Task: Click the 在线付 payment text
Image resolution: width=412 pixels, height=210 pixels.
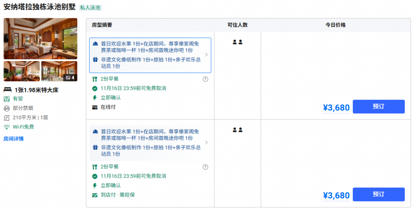Action: click(x=108, y=107)
